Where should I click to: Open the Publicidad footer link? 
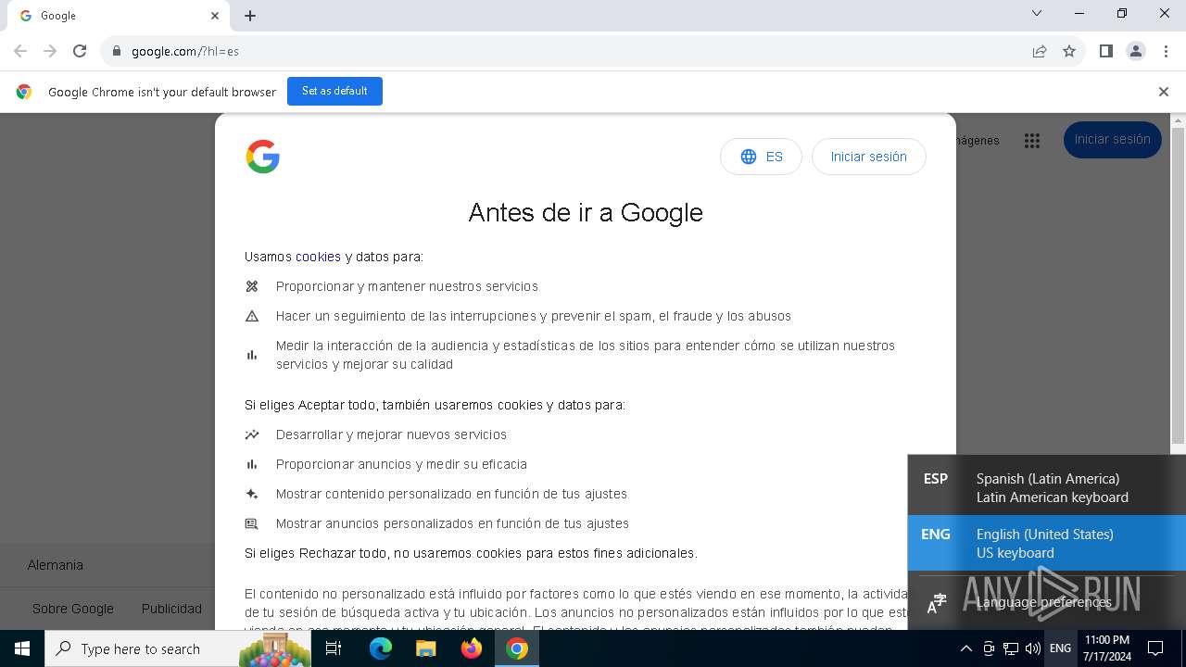point(171,609)
